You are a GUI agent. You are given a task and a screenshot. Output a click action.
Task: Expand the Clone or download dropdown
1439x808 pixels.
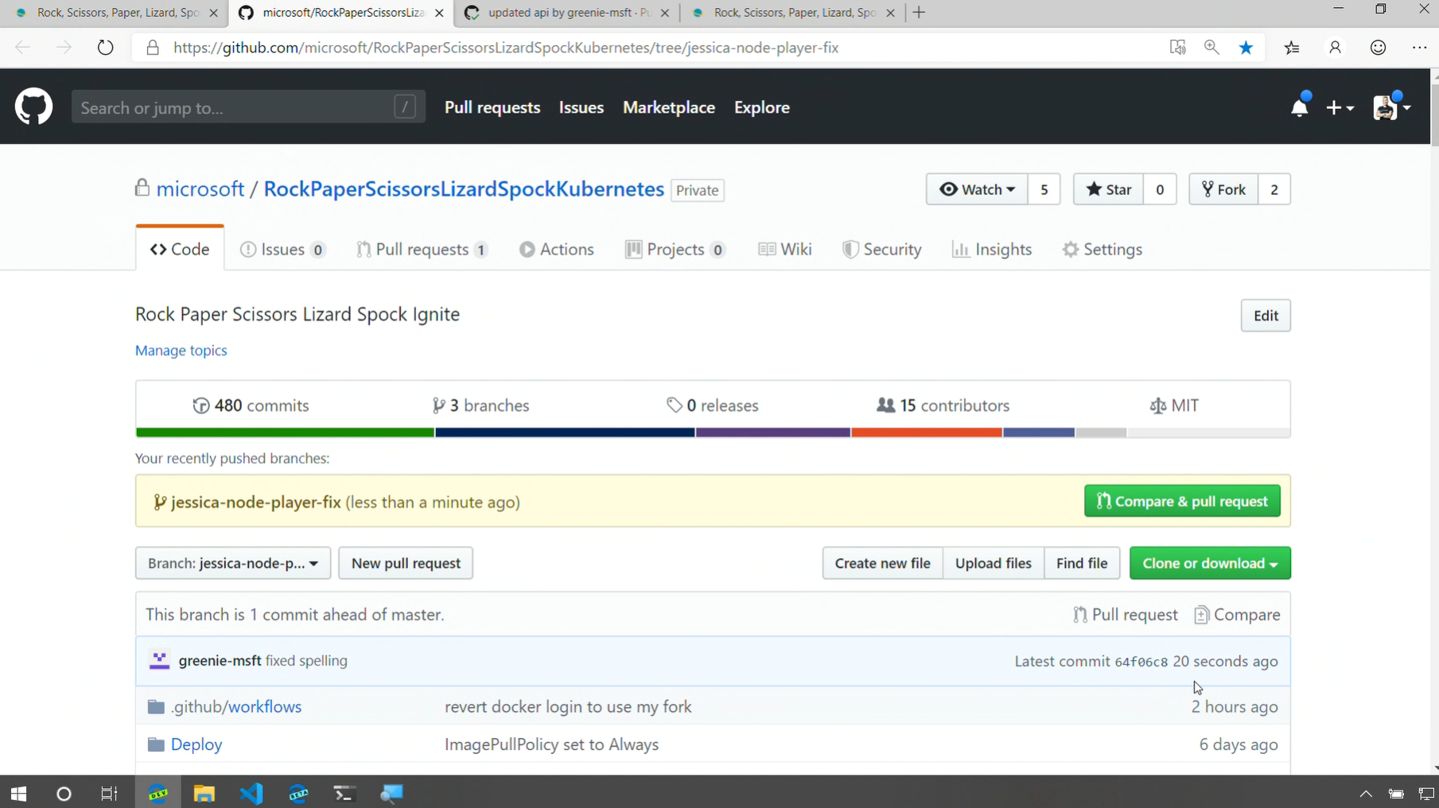tap(1210, 563)
